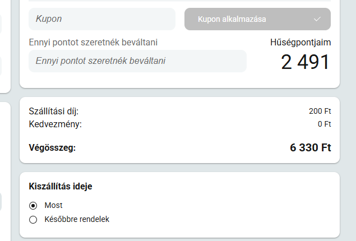Screen dimensions: 356x241
Task: Focus the Kupon code input field
Action: pyautogui.click(x=102, y=19)
